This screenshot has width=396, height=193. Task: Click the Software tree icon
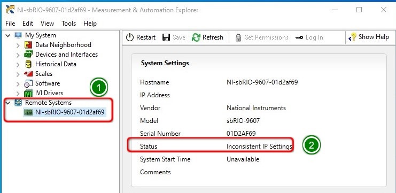tap(28, 83)
